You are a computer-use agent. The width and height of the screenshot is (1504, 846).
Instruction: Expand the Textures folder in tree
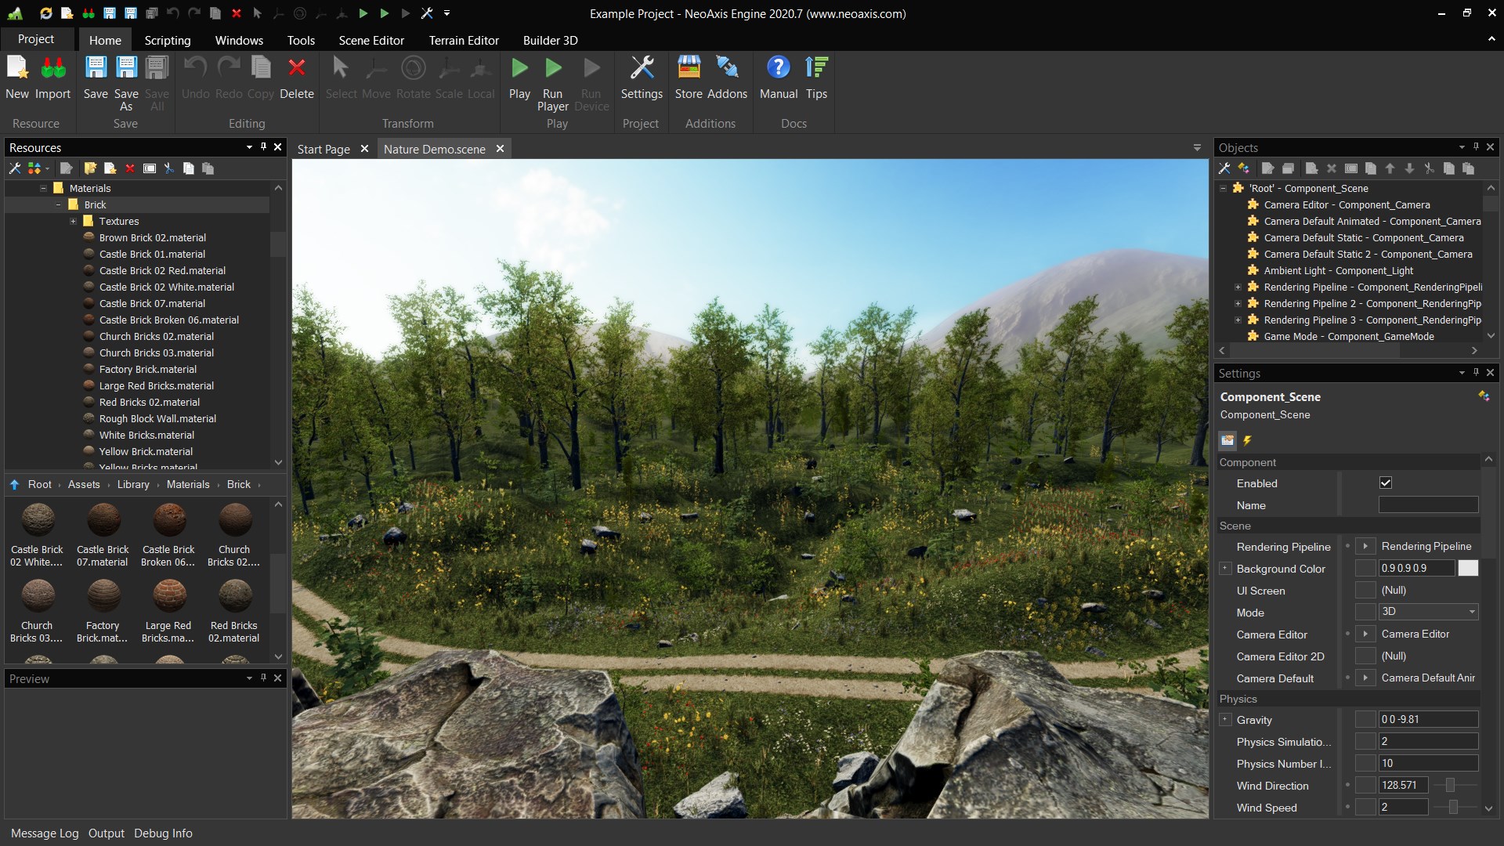point(74,222)
